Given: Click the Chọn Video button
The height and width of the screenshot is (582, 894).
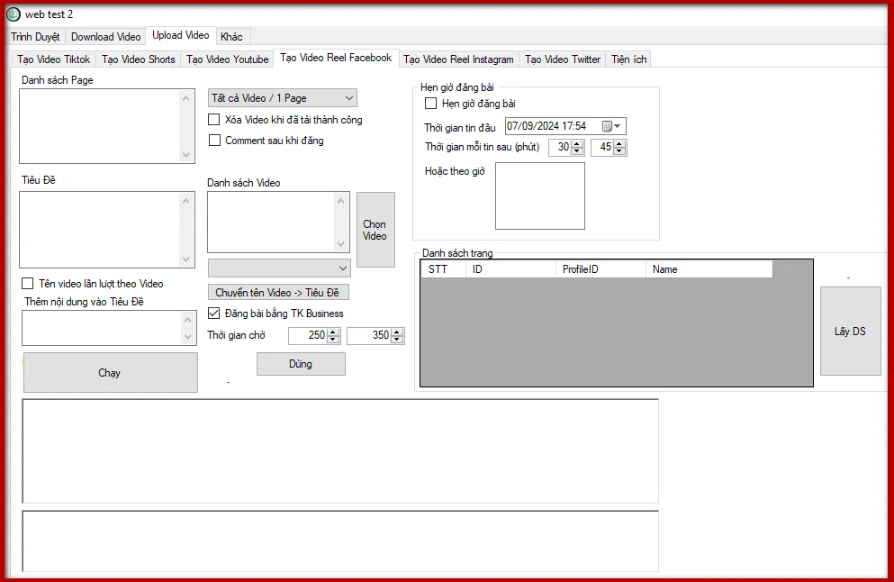Looking at the screenshot, I should [x=375, y=230].
